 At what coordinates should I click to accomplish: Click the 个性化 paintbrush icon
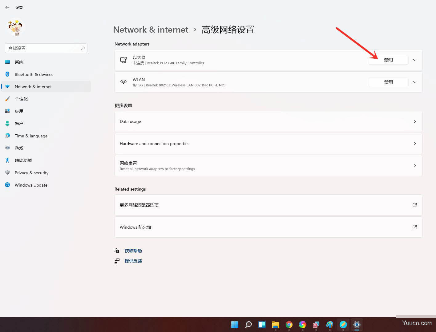[7, 99]
